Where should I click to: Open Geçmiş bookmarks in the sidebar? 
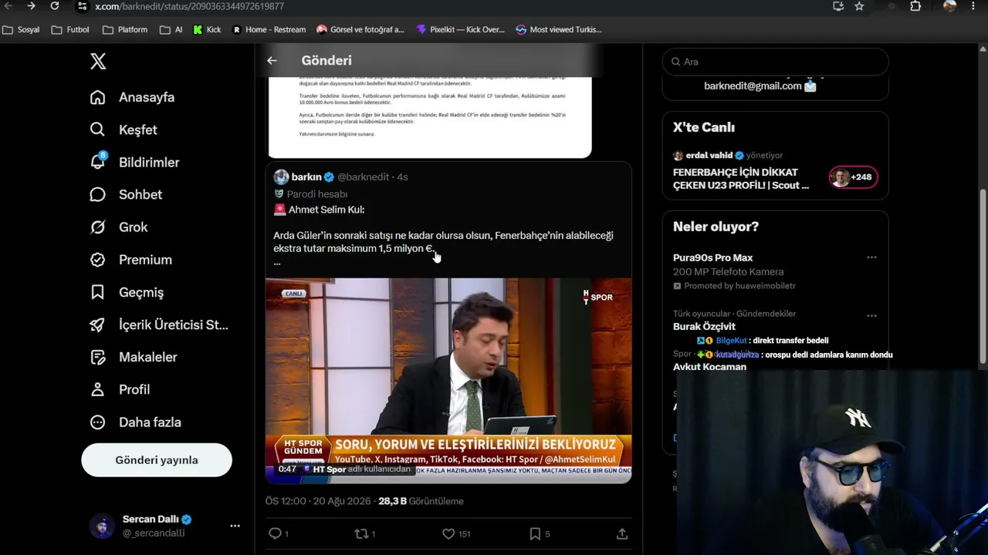click(x=127, y=292)
